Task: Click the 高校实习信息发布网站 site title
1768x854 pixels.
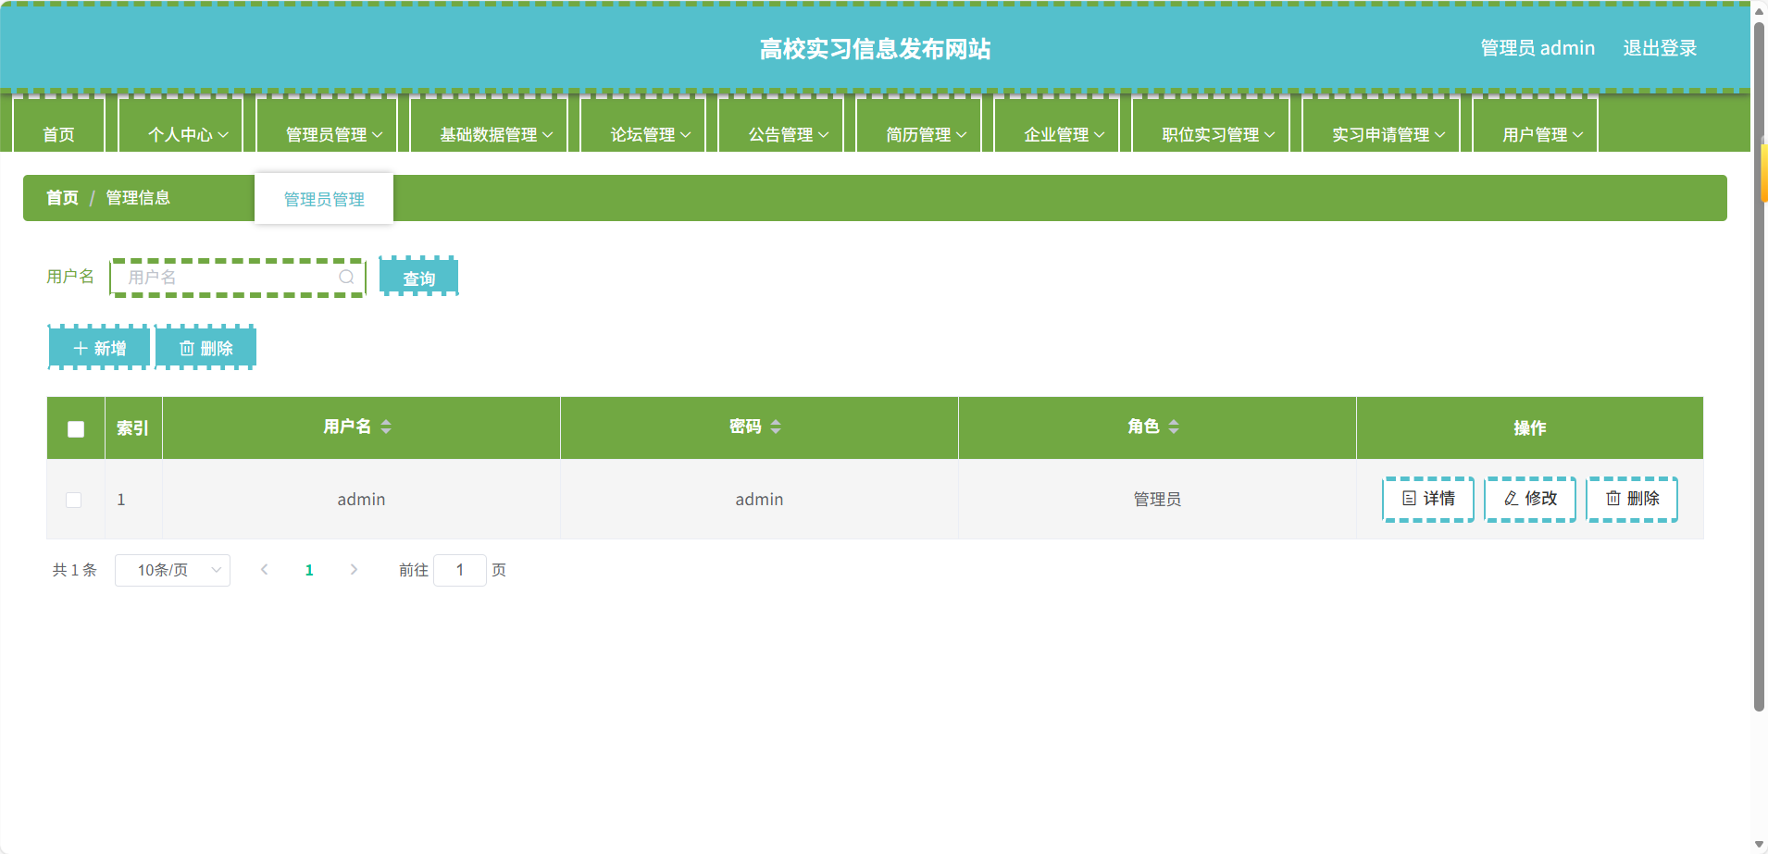Action: 875,49
